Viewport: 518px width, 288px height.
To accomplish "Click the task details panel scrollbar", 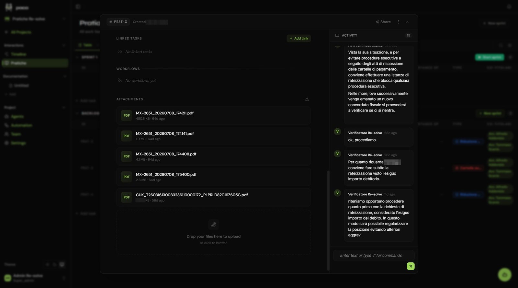I will click(x=328, y=220).
